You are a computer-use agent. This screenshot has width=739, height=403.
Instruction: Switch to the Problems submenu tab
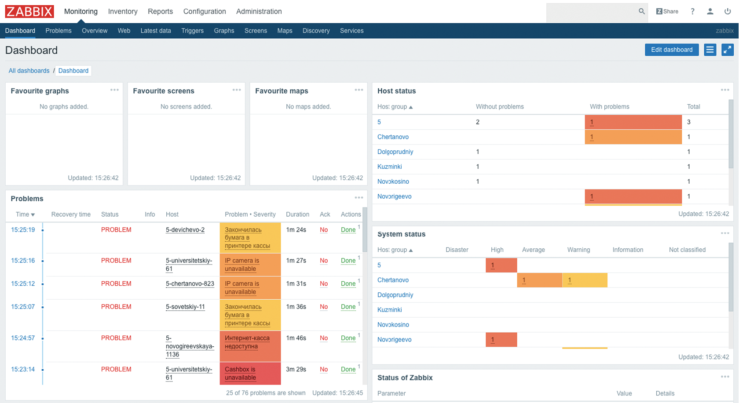click(x=59, y=31)
